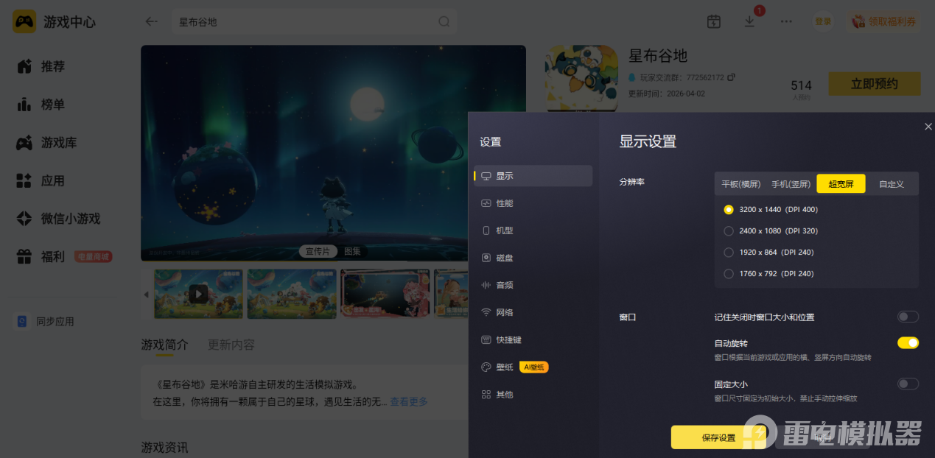Go back with the arrow button
This screenshot has width=935, height=458.
[152, 21]
